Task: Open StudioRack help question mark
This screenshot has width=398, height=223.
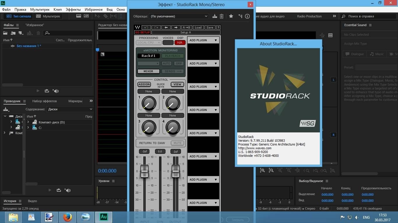Action: coord(218,28)
